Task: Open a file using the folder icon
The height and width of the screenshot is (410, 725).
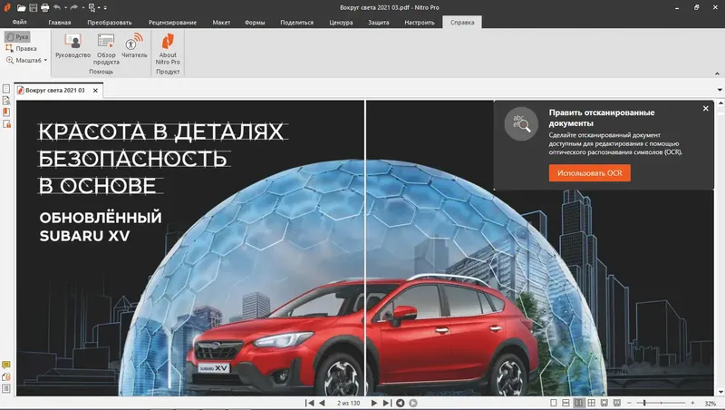Action: coord(21,7)
